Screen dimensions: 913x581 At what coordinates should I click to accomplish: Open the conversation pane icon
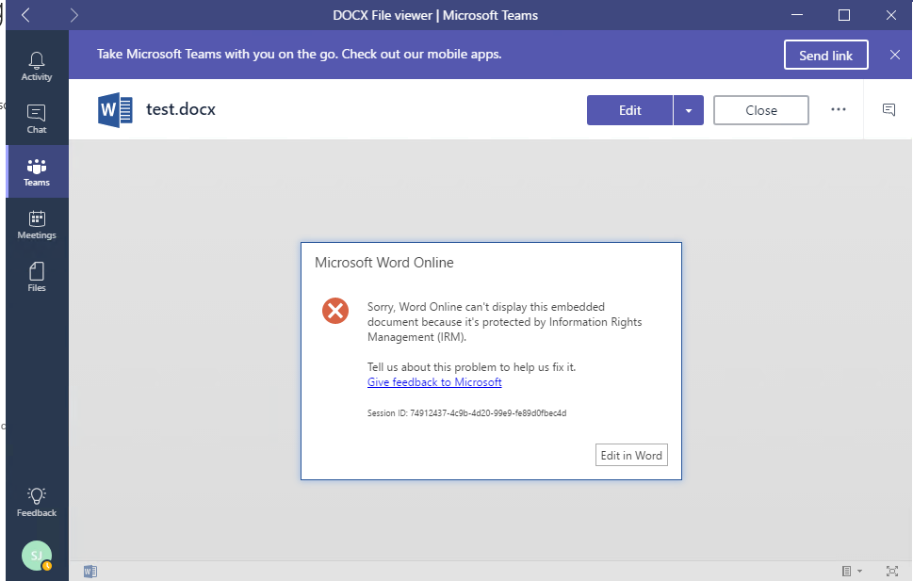click(889, 109)
